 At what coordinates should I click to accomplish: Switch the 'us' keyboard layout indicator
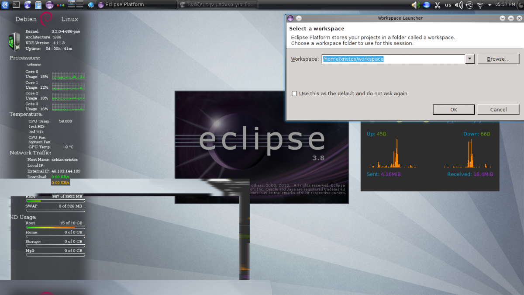[x=448, y=5]
